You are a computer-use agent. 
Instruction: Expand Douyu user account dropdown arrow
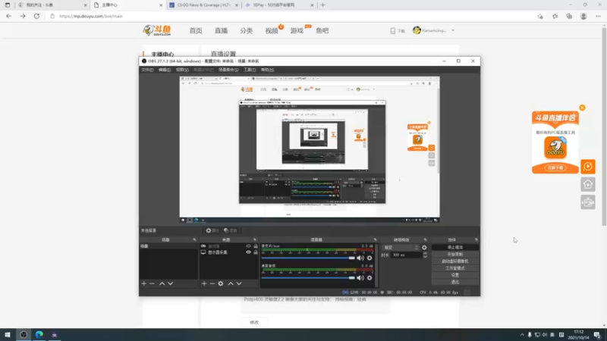tap(453, 30)
